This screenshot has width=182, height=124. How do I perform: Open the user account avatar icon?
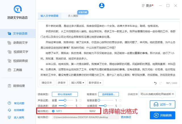102,5
